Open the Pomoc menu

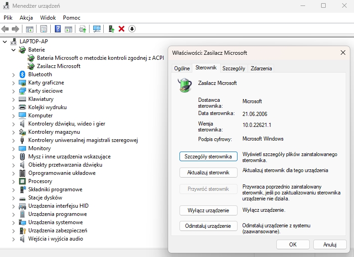[x=72, y=18]
